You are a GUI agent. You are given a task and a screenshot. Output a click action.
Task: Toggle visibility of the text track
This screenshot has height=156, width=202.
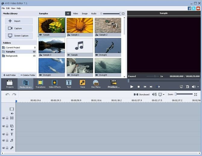point(4,134)
